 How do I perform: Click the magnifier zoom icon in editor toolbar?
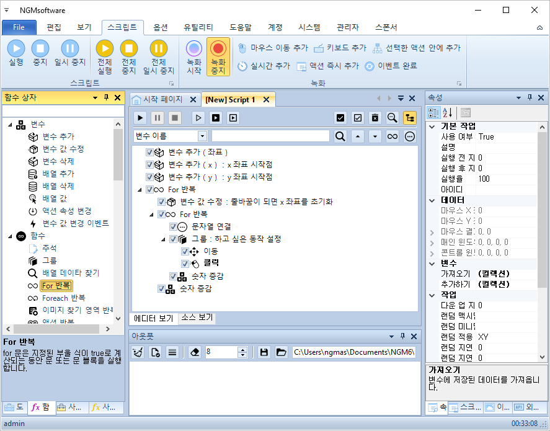pos(392,118)
